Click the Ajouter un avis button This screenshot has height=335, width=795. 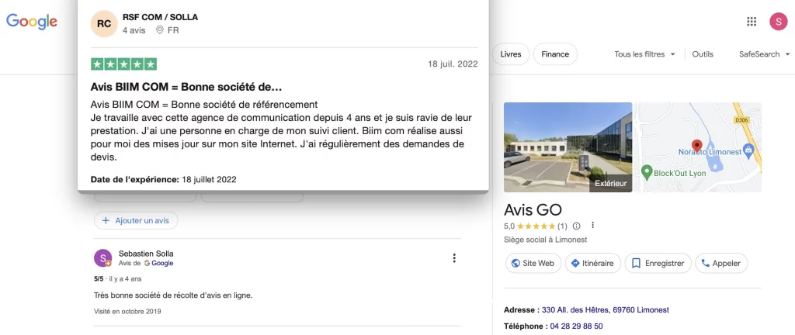(x=136, y=221)
